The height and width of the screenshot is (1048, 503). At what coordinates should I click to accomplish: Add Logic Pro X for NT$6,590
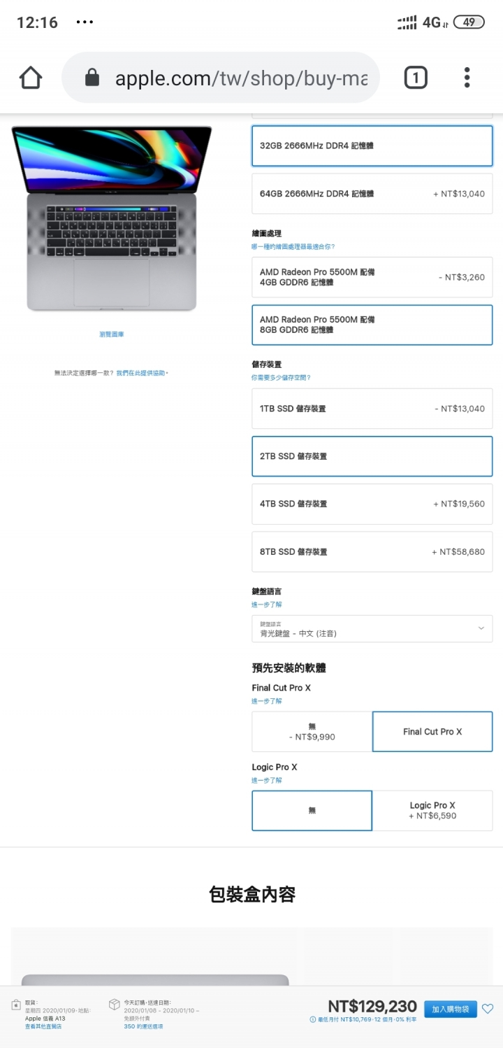coord(432,811)
